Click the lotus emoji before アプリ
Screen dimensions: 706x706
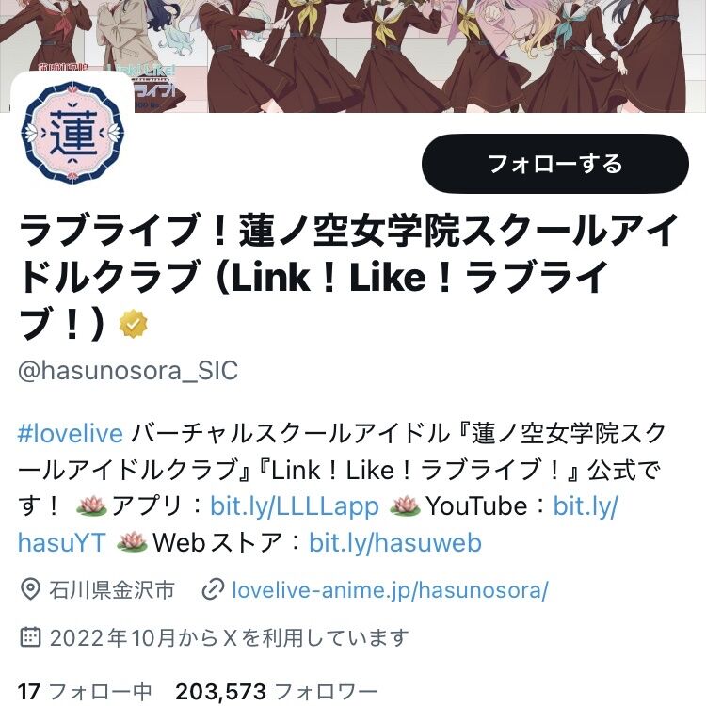point(91,506)
